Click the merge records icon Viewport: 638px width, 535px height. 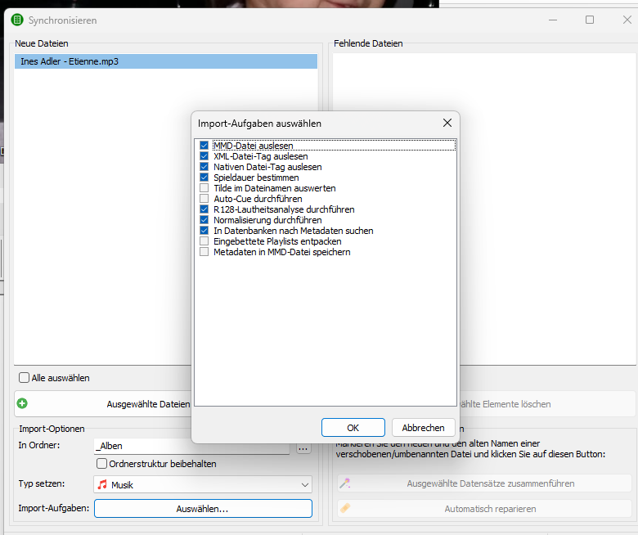click(345, 483)
